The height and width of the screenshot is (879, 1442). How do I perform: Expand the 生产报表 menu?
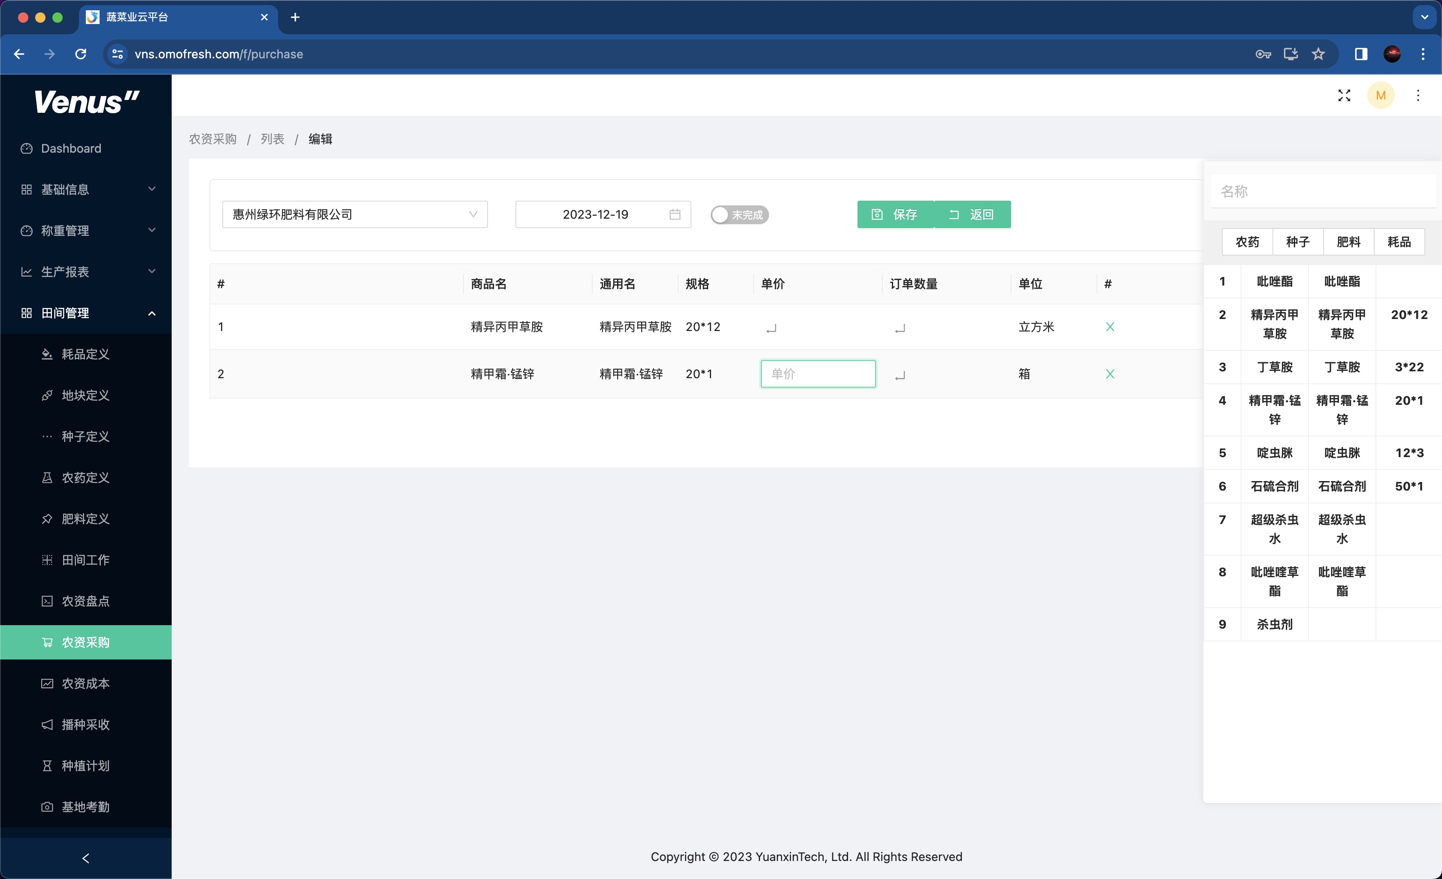pyautogui.click(x=85, y=272)
